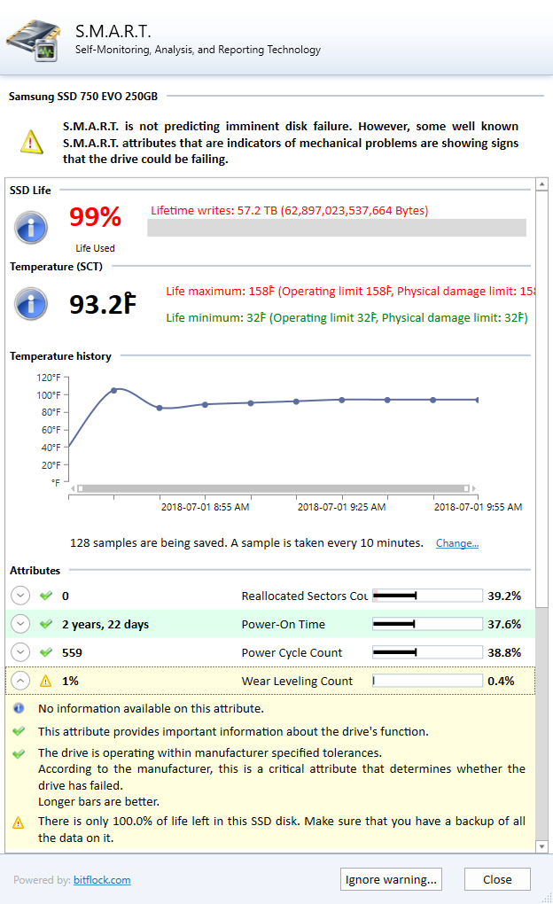The height and width of the screenshot is (904, 553).
Task: Expand the Power-On Time attribute
Action: 20,624
